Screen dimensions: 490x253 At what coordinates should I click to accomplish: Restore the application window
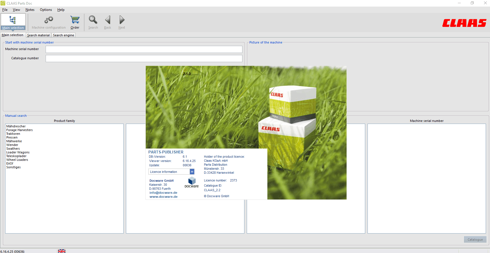point(472,3)
